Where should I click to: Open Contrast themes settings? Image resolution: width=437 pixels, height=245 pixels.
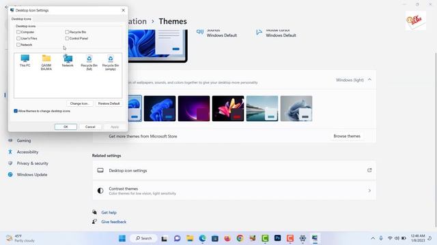tap(234, 191)
